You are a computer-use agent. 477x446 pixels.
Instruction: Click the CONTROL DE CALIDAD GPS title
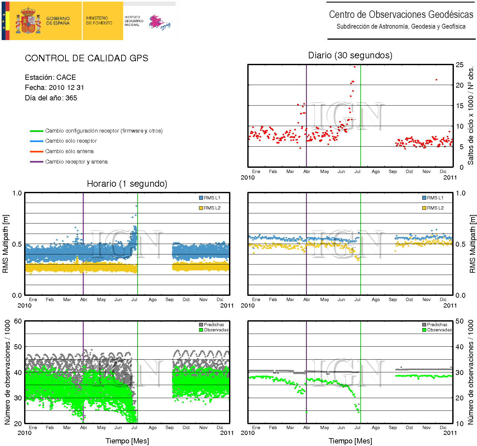pyautogui.click(x=86, y=58)
